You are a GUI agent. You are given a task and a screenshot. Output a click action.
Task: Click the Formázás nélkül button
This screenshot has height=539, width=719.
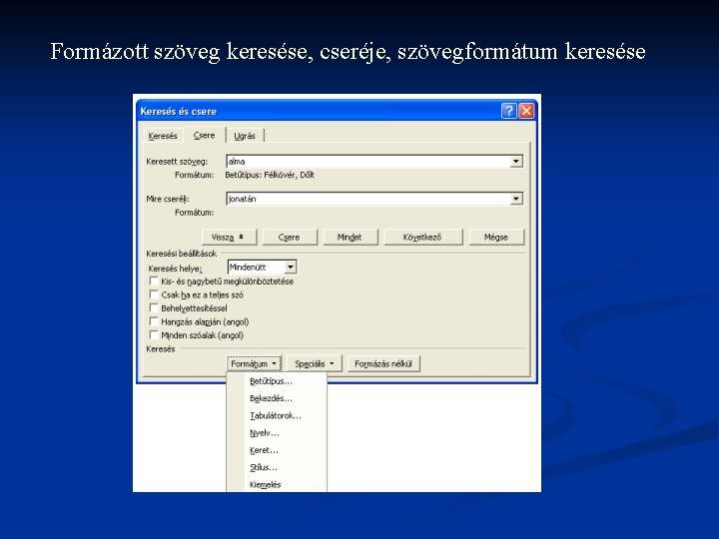tap(383, 363)
